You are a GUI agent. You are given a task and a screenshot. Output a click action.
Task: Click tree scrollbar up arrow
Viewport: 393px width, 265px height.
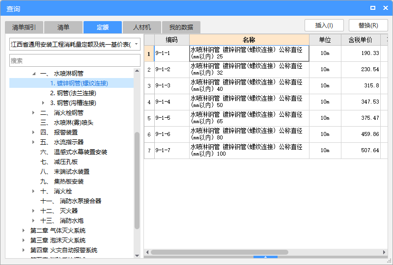(x=137, y=71)
